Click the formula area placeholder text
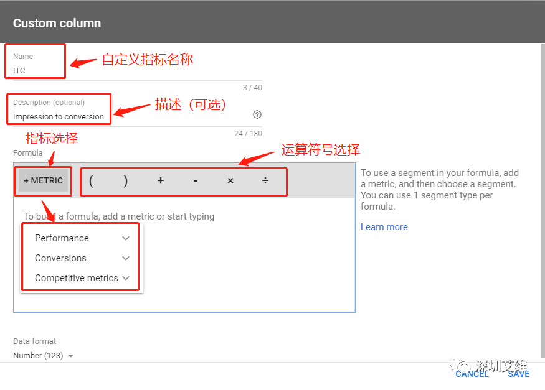545x390 pixels. (x=119, y=216)
